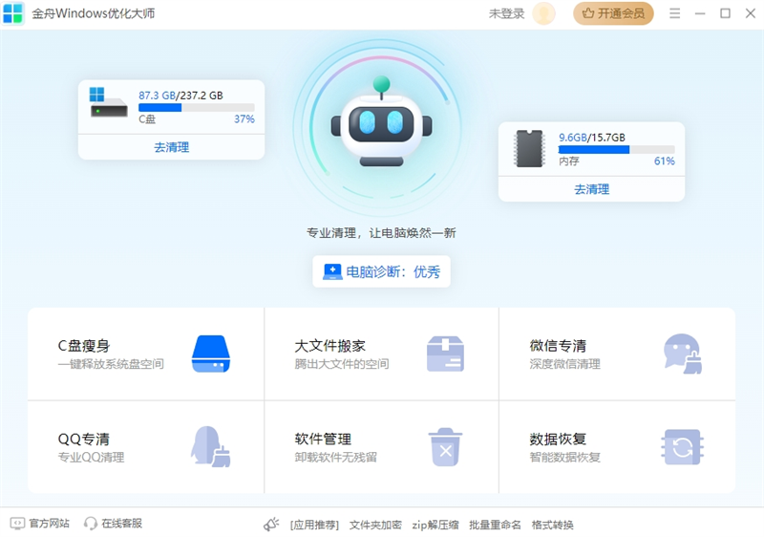Screen dimensions: 764x537
Task: Minimize the optimizer window
Action: (700, 13)
